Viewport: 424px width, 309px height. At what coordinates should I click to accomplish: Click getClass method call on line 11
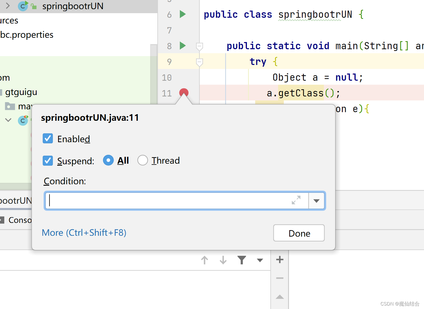coord(301,93)
